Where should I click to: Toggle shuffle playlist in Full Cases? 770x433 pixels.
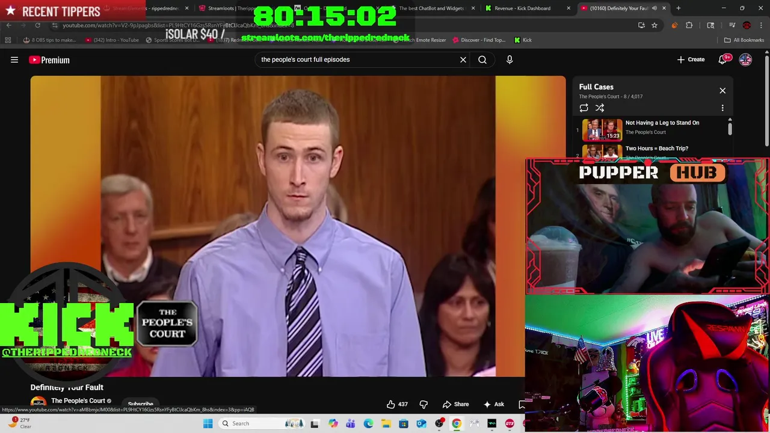600,108
